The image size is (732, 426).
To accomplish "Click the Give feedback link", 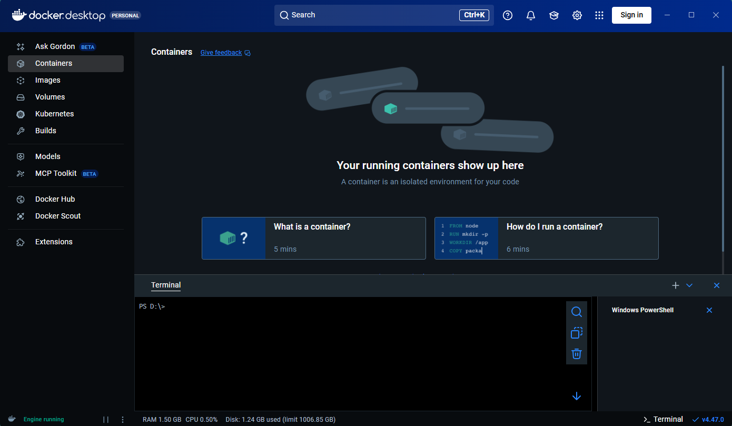I will (x=221, y=53).
